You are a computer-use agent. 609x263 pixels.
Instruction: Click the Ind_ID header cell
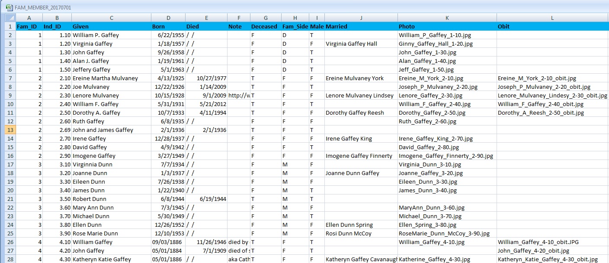(57, 26)
